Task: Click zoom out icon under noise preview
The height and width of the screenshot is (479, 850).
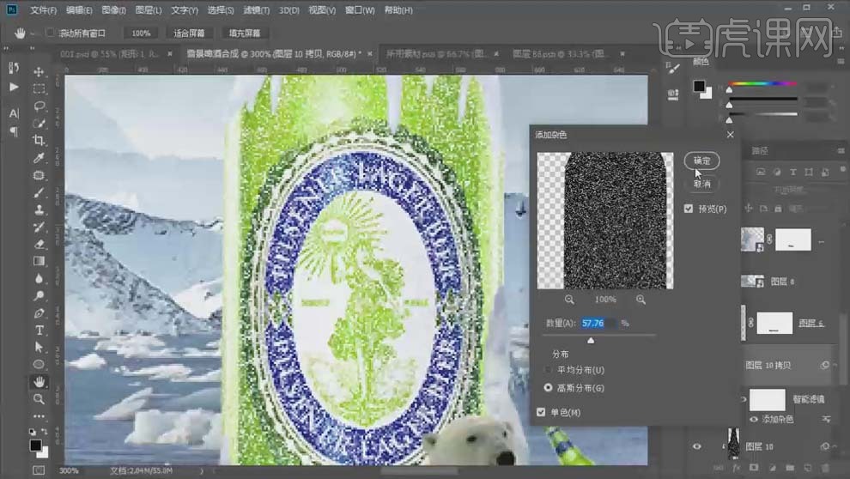Action: 570,300
